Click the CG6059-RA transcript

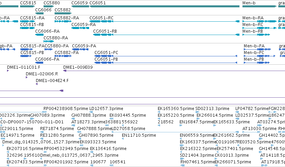click(x=80, y=28)
